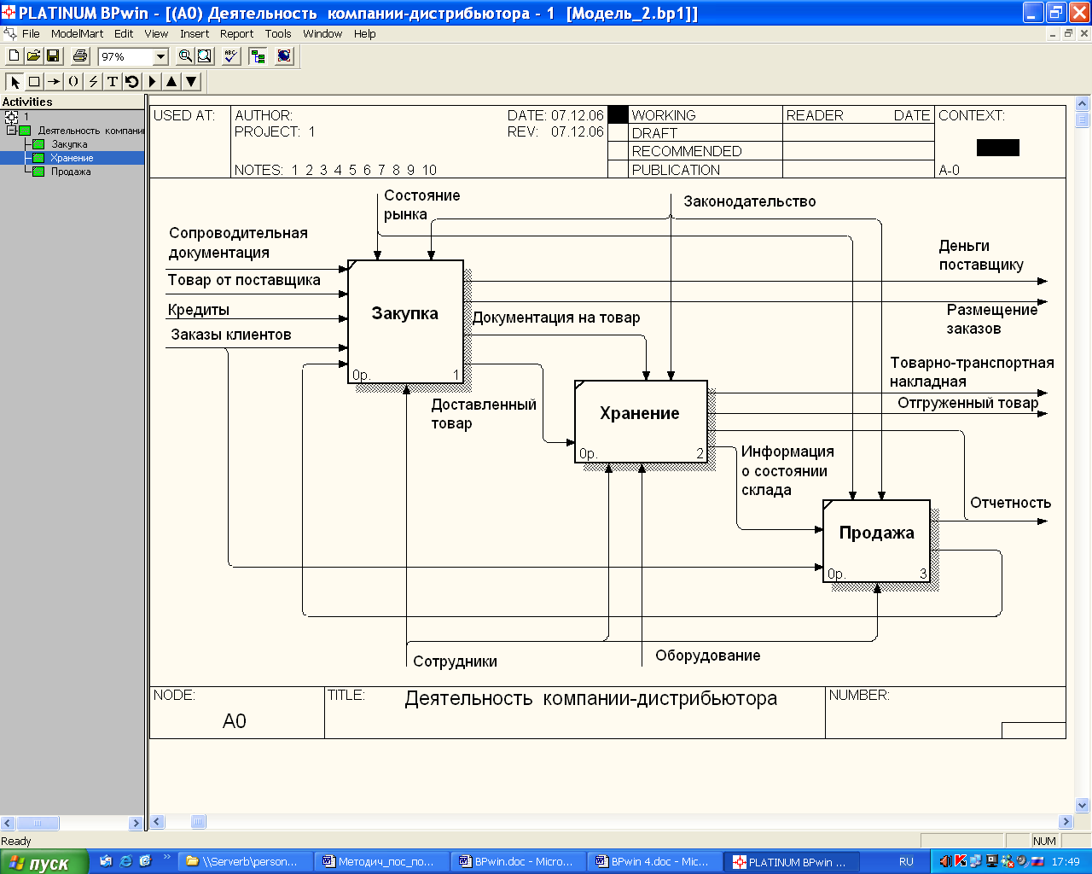Click the Заказы клиентов label
Image resolution: width=1092 pixels, height=874 pixels.
231,335
